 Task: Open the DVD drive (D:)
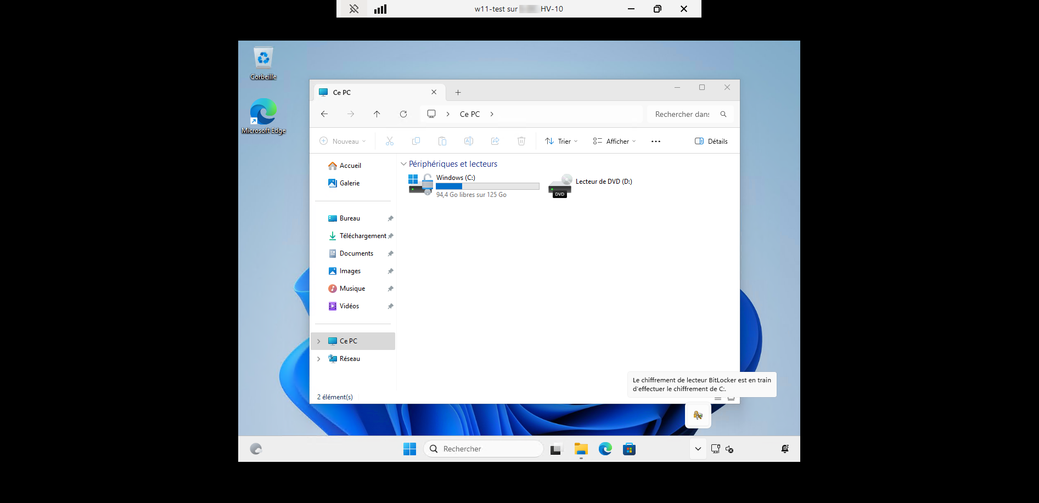pyautogui.click(x=603, y=182)
